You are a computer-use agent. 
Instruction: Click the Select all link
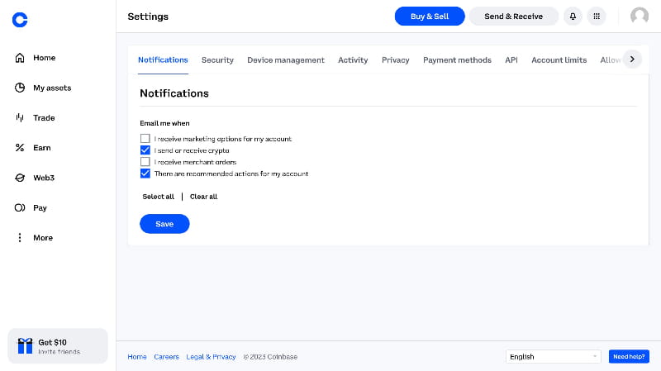158,197
